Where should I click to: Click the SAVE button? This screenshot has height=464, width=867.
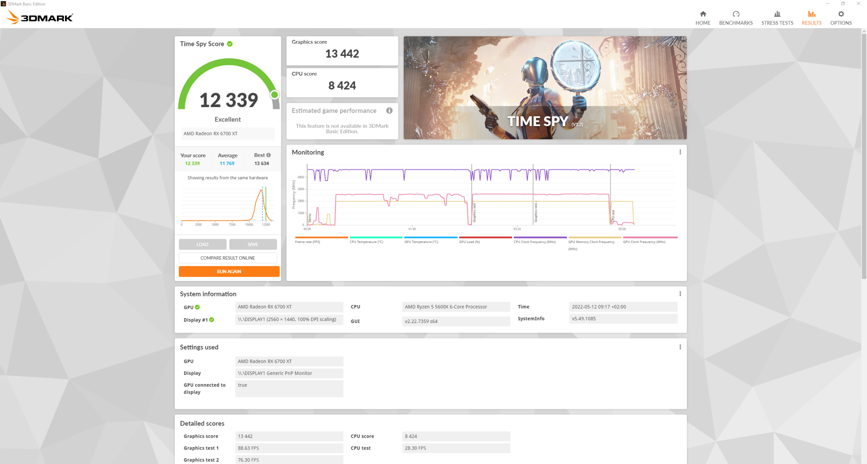253,244
